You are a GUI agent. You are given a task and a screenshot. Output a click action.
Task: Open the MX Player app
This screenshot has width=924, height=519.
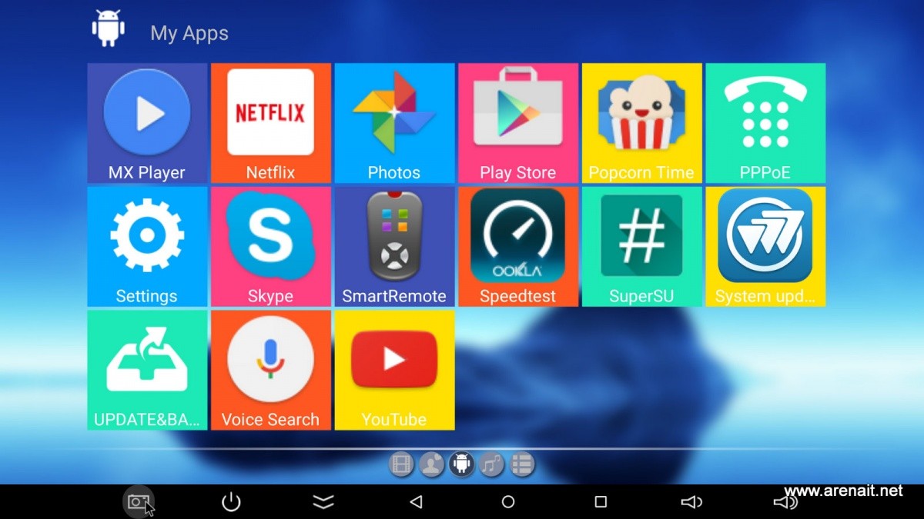[x=147, y=123]
